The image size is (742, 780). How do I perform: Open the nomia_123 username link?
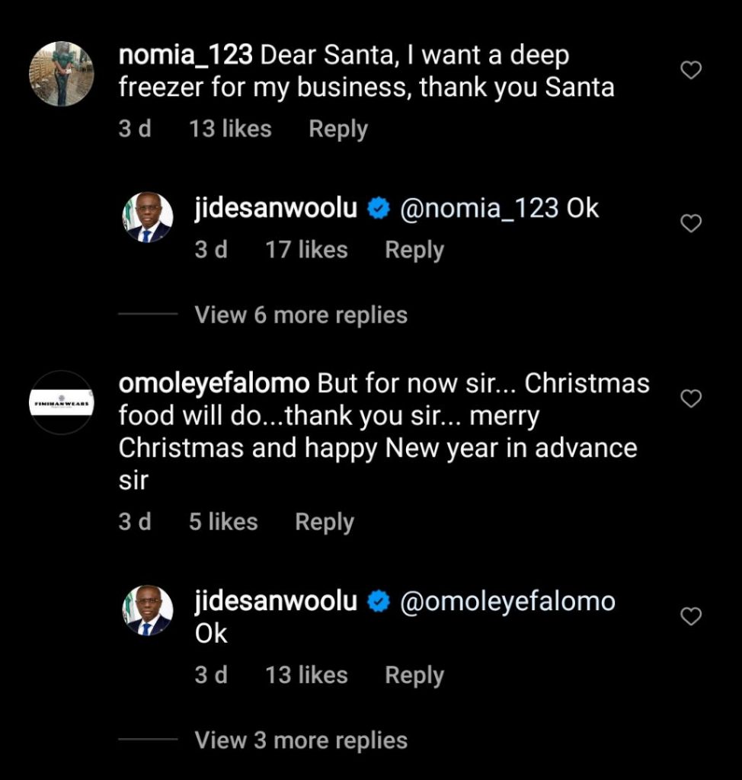pos(187,56)
